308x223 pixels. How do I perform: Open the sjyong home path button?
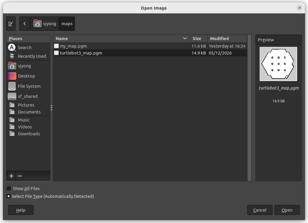click(x=45, y=24)
